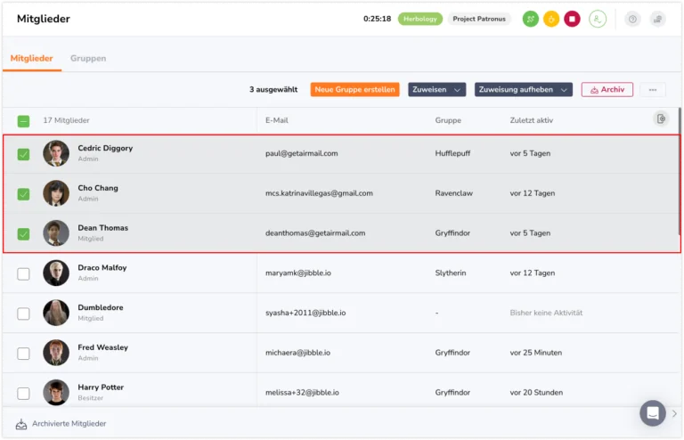The height and width of the screenshot is (440, 684).
Task: Open Harry Potter's avatar
Action: tap(56, 393)
